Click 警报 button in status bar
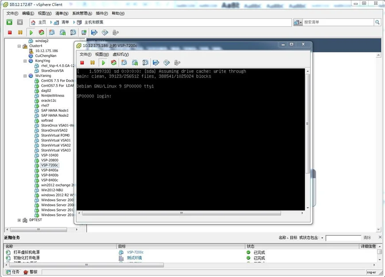This screenshot has width=385, height=277. (x=31, y=272)
